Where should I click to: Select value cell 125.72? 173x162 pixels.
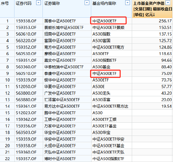pos(152,41)
